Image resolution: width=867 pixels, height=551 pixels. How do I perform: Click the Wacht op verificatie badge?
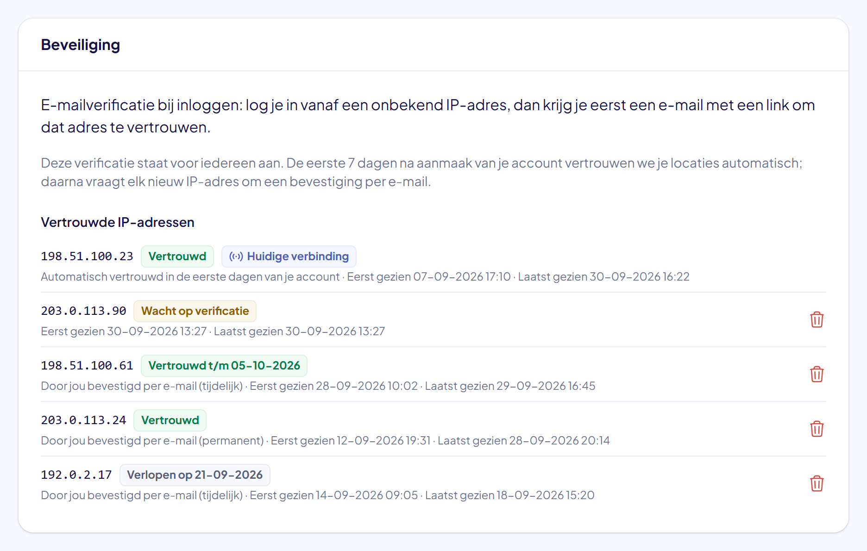point(195,311)
